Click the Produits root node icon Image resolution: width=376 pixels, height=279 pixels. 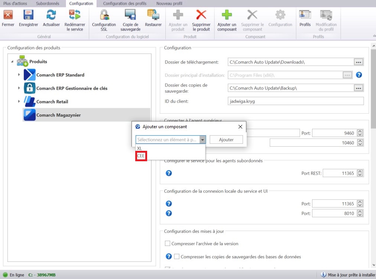[22, 61]
